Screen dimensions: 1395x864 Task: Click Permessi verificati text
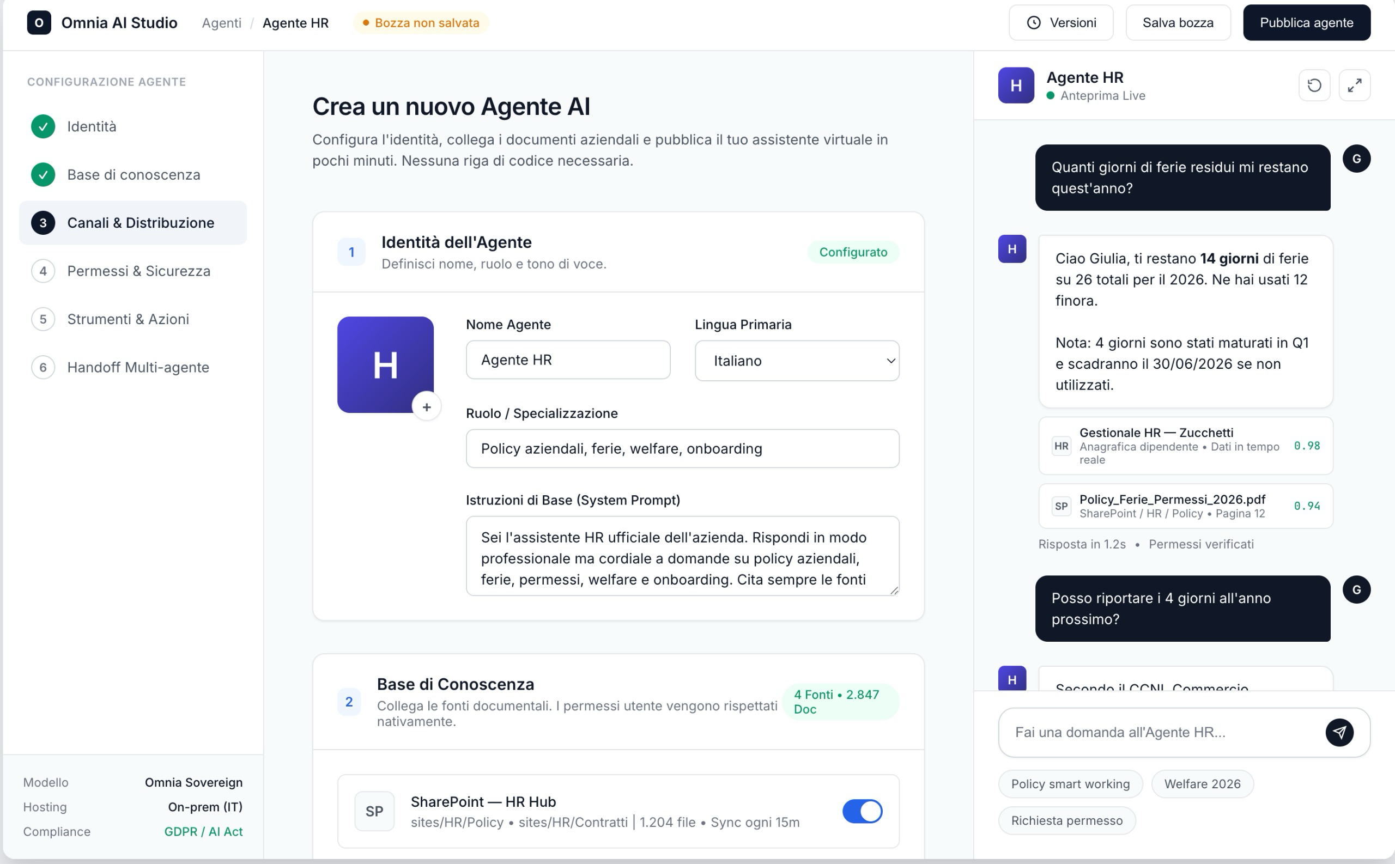[1201, 544]
